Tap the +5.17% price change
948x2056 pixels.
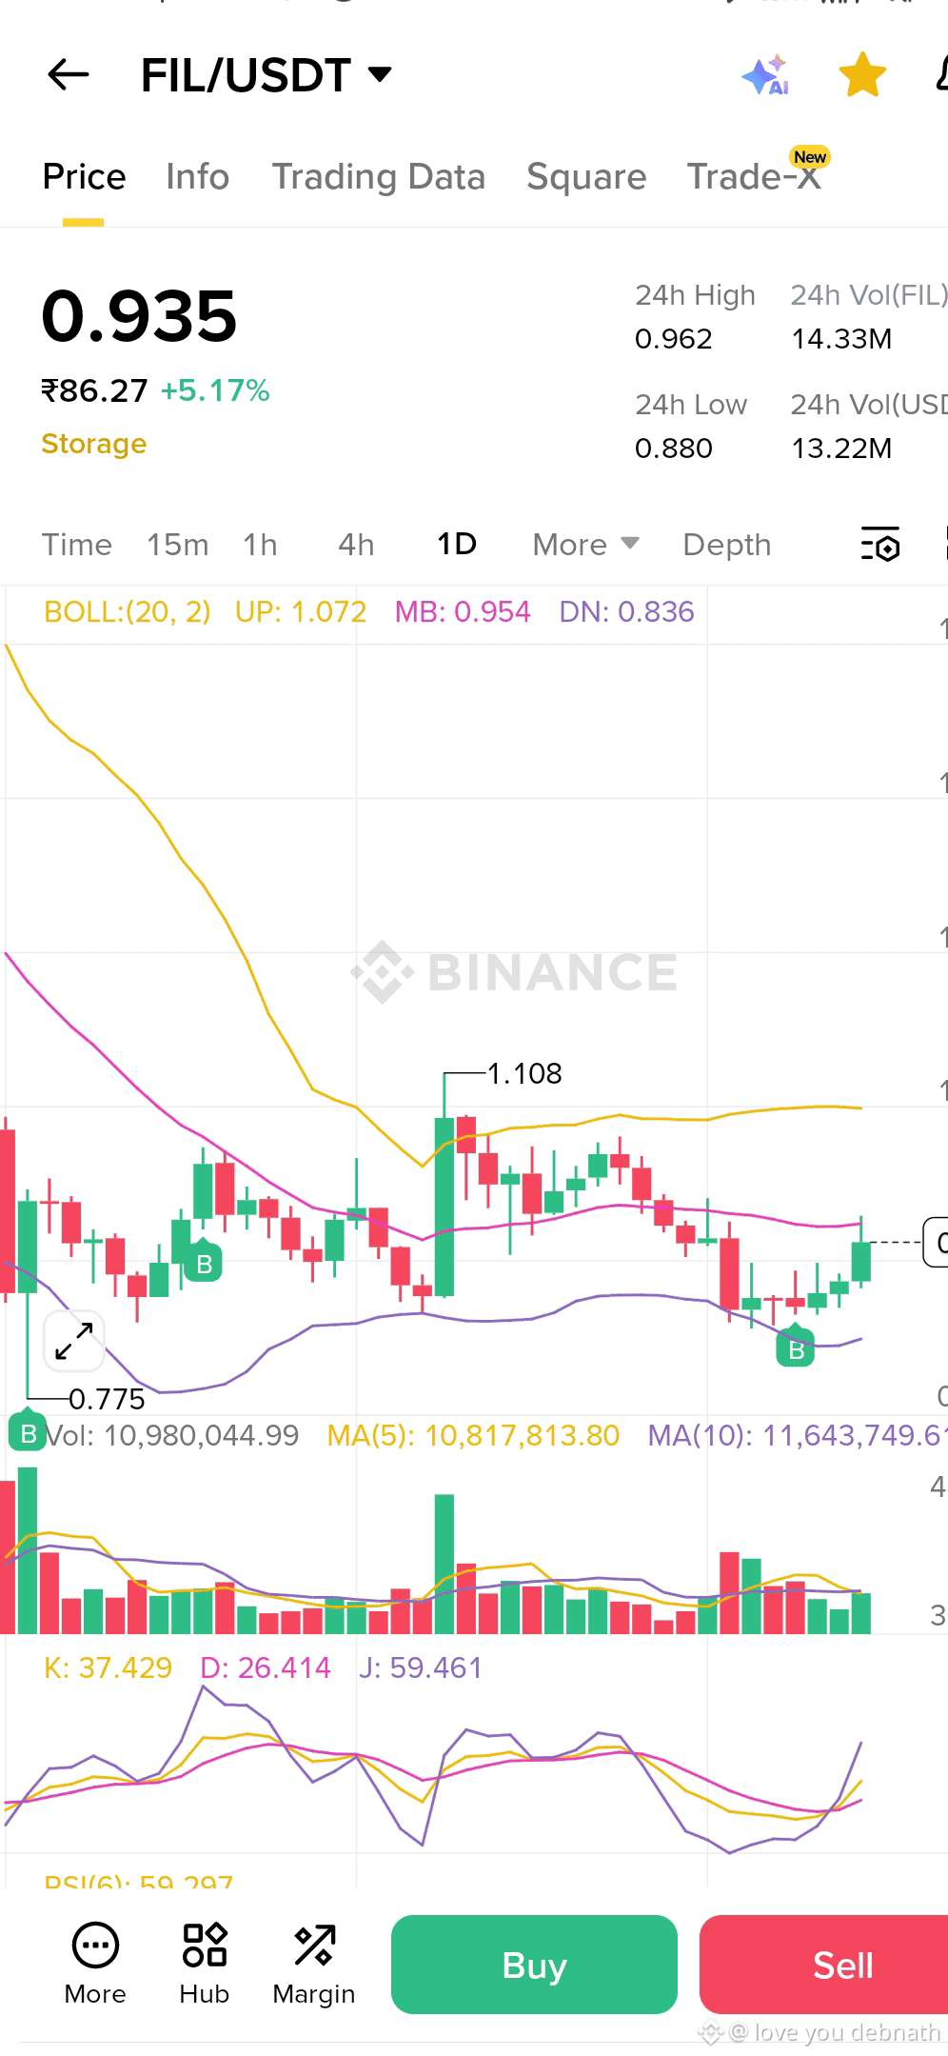point(215,390)
